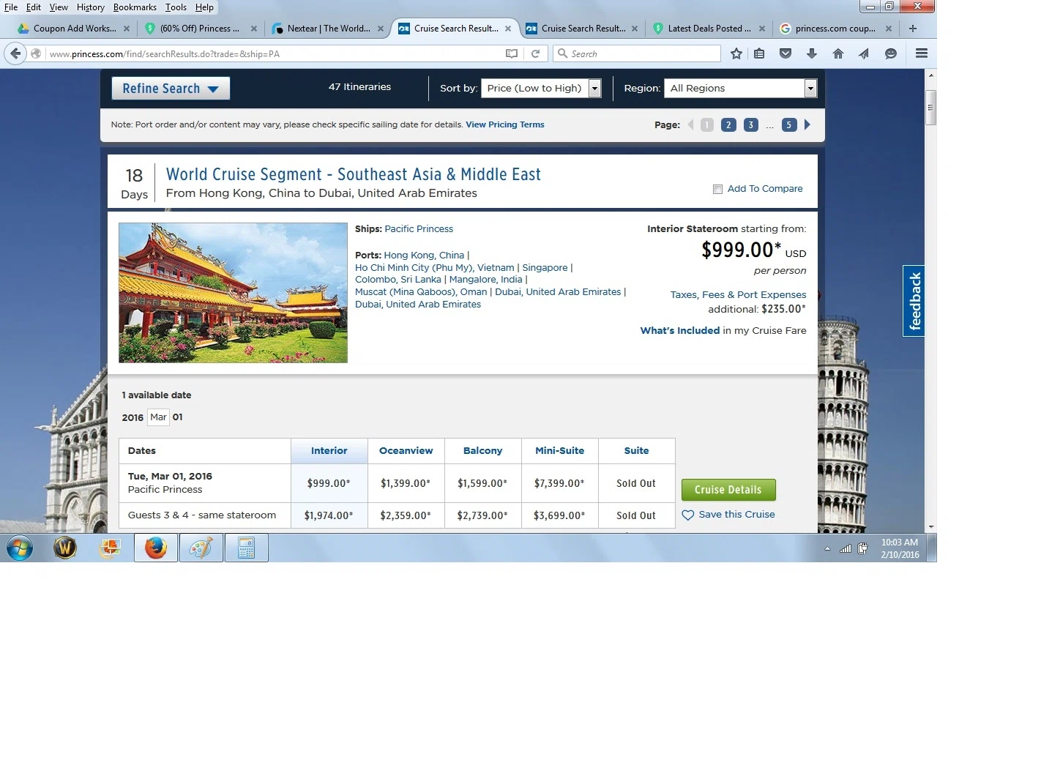The height and width of the screenshot is (779, 1041).
Task: Open the bookmarks list icon
Action: [759, 53]
